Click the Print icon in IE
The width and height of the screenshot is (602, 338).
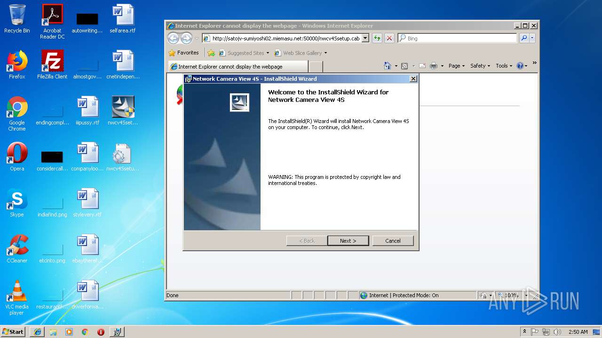434,66
